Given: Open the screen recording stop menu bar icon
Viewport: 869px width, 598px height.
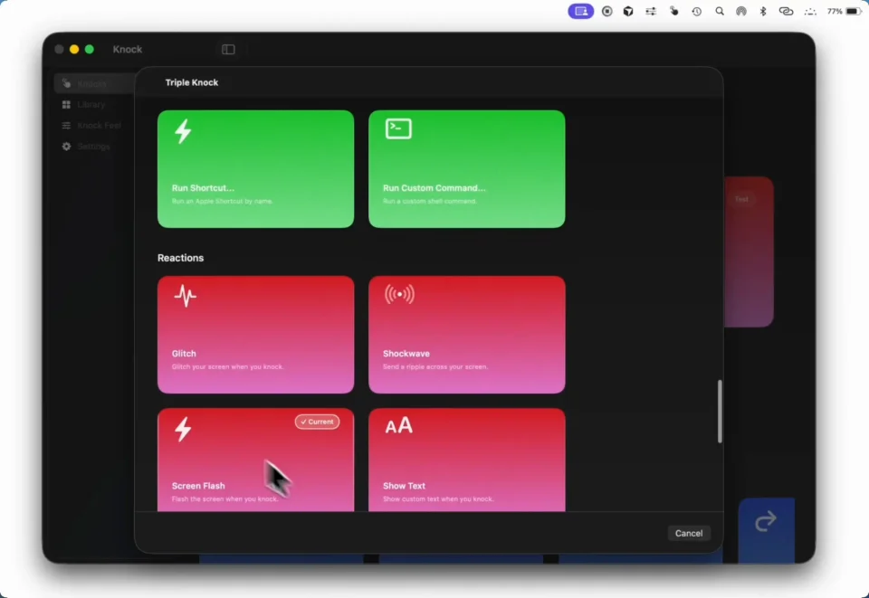Looking at the screenshot, I should [x=606, y=11].
